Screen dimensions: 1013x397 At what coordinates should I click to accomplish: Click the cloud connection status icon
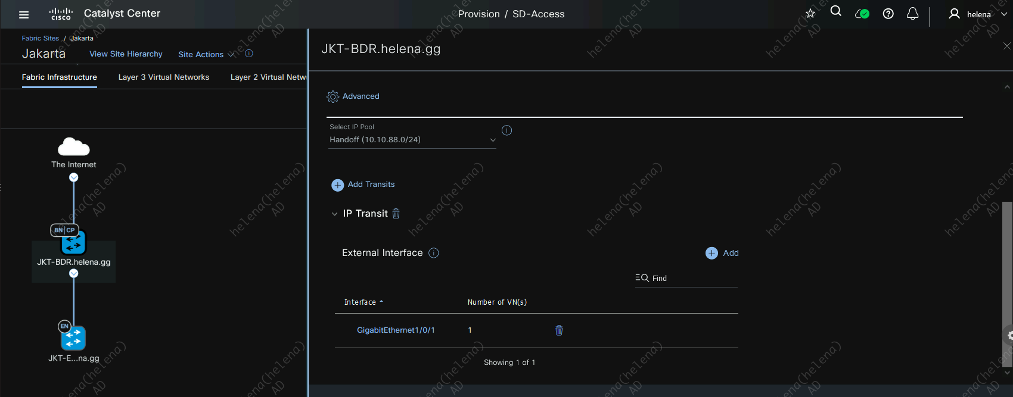[862, 14]
